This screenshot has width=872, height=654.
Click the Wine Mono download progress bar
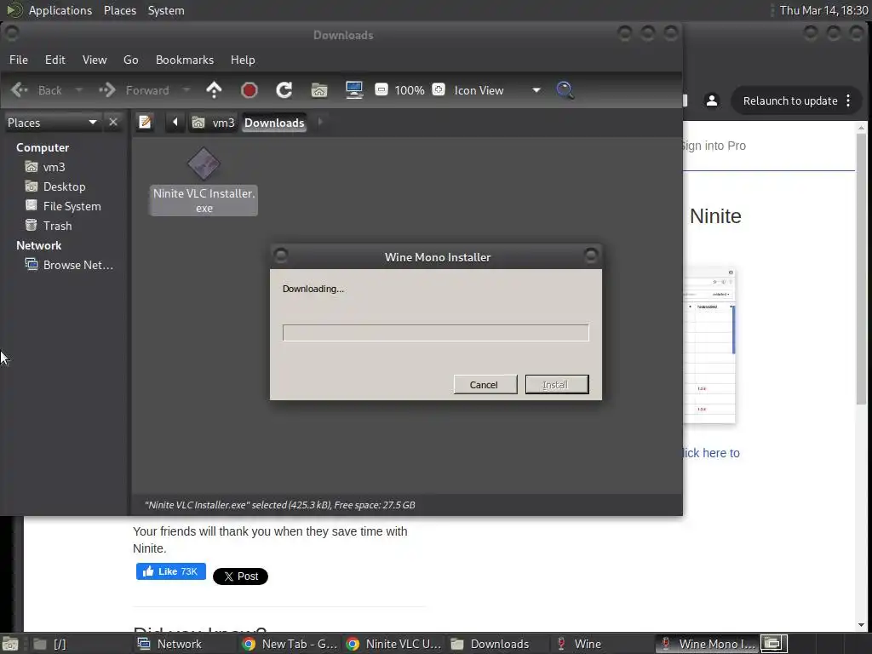[435, 333]
